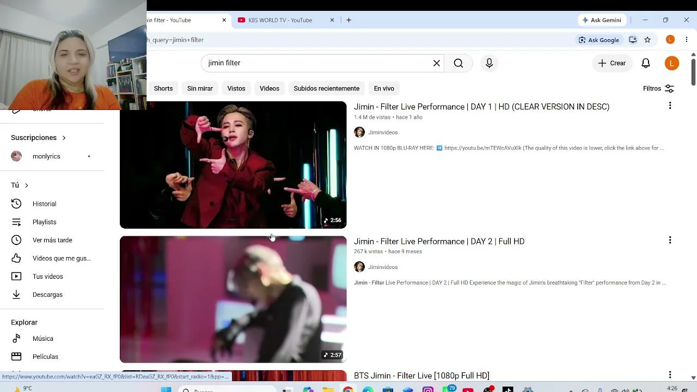Close the KBS WORLD TV tab
The image size is (697, 392).
point(332,20)
